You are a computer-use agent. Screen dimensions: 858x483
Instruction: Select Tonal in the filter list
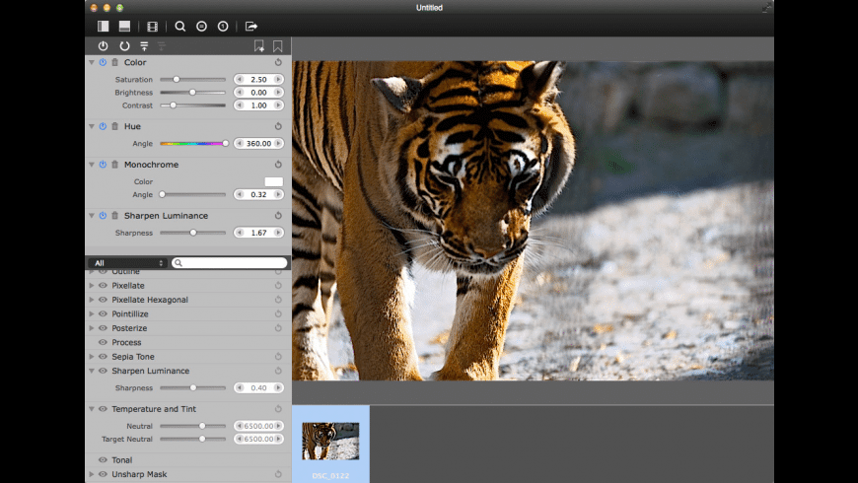[122, 460]
